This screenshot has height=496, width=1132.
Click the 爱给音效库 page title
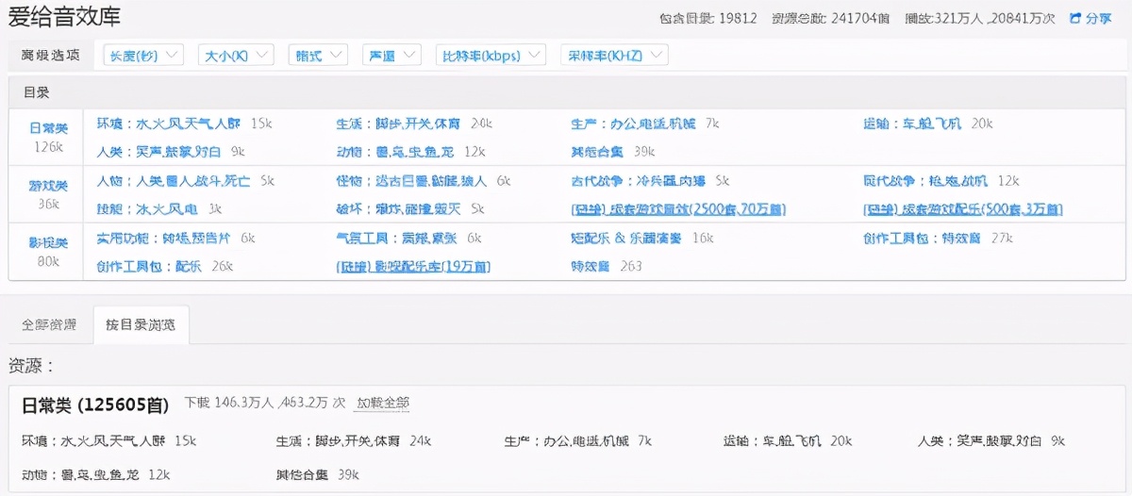coord(64,17)
